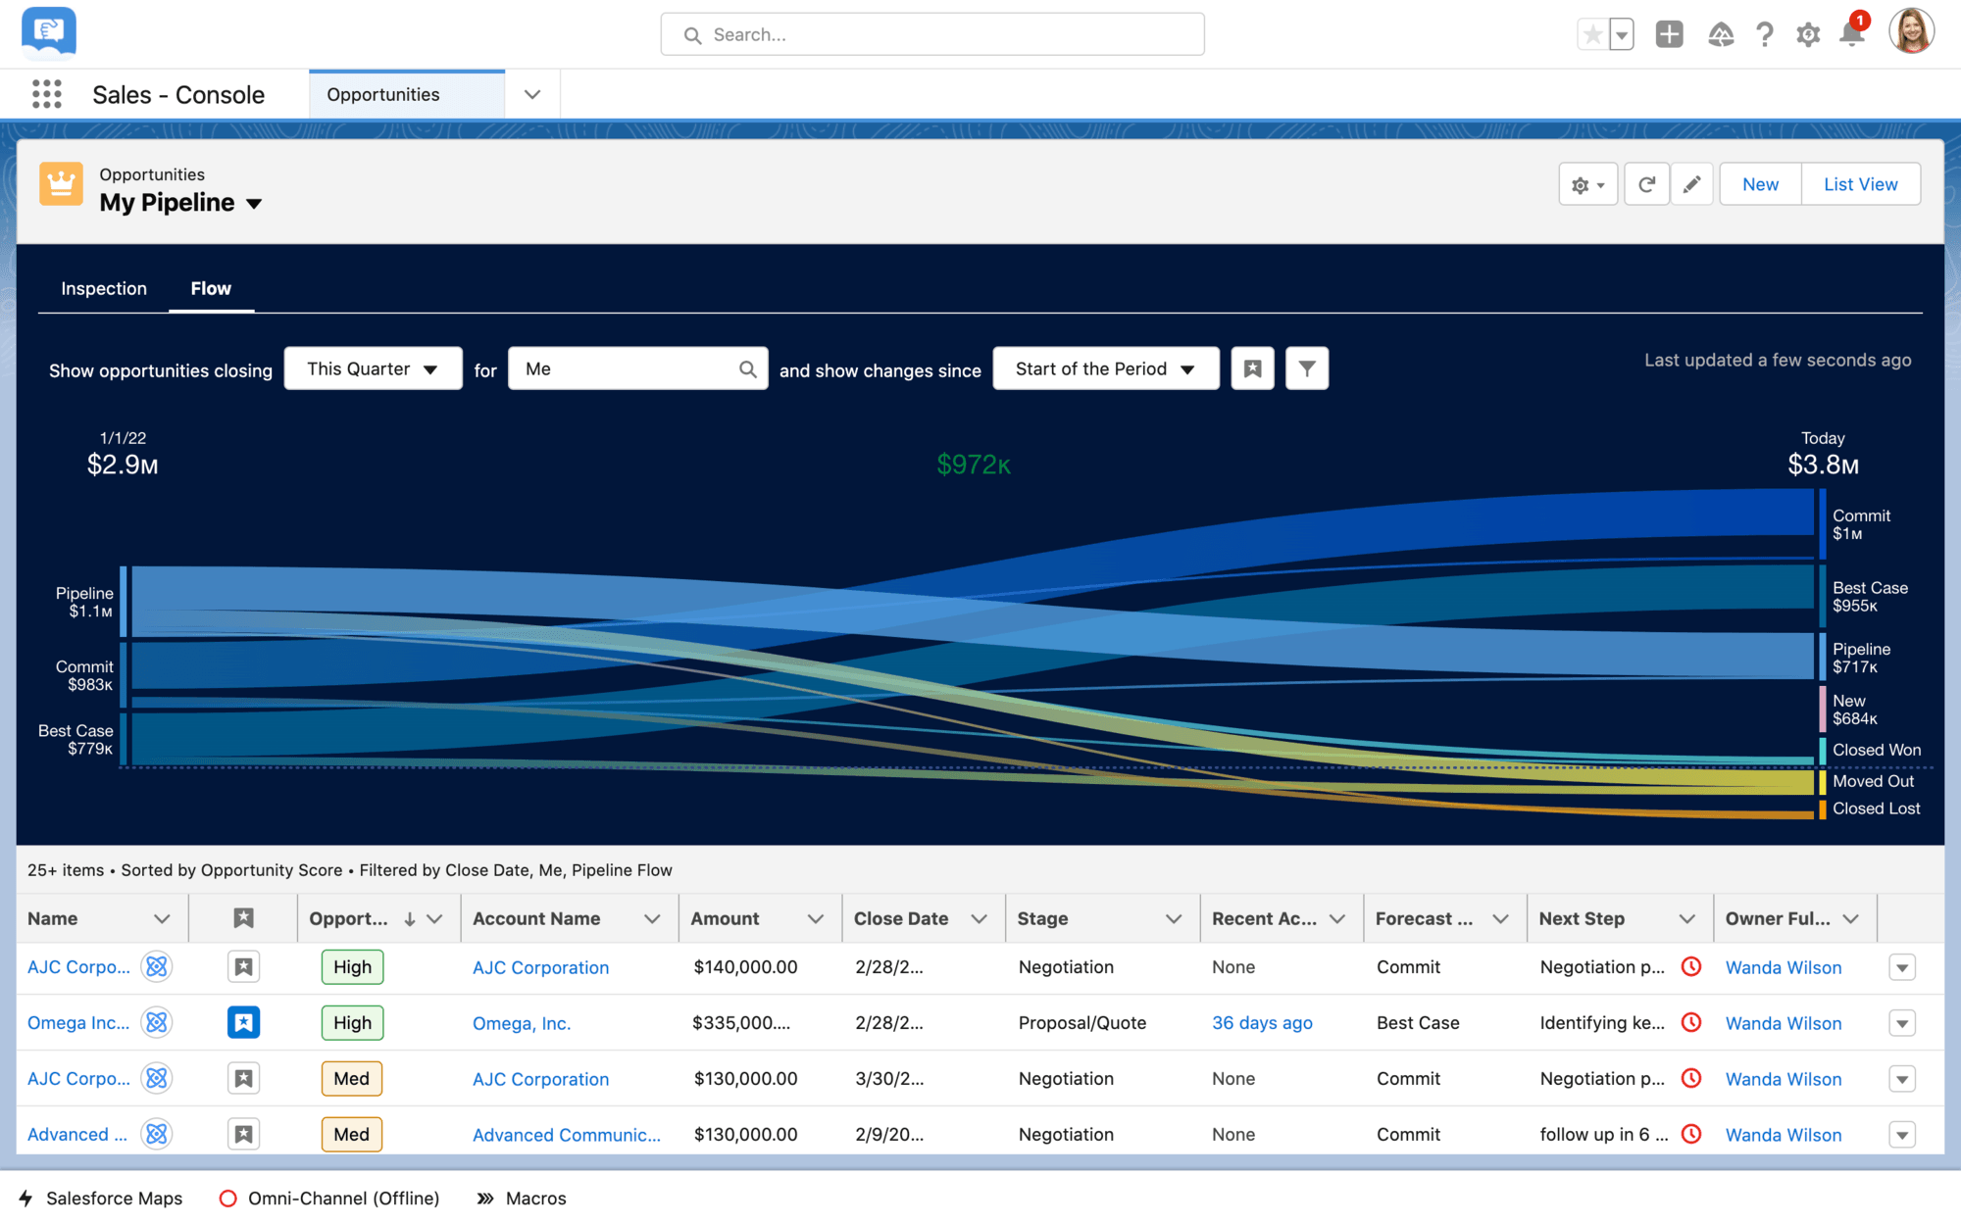Click the edit pencil icon on My Pipeline
Viewport: 1961px width, 1225px height.
1690,182
